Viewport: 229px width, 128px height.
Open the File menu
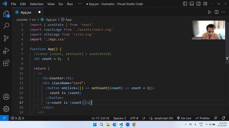pyautogui.click(x=14, y=4)
